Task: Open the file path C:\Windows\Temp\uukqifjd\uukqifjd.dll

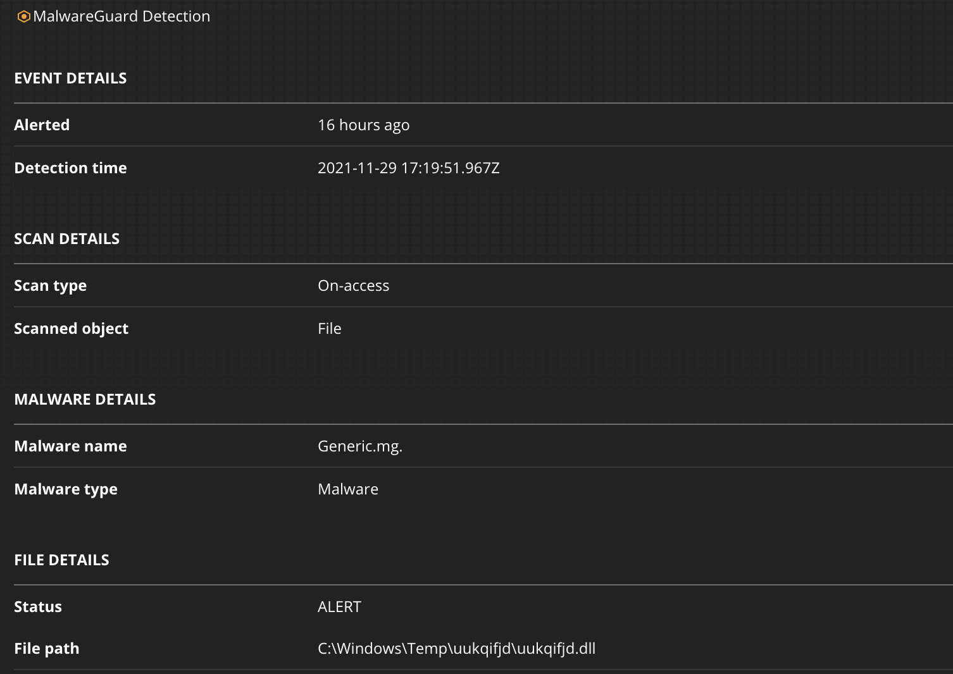Action: [456, 648]
